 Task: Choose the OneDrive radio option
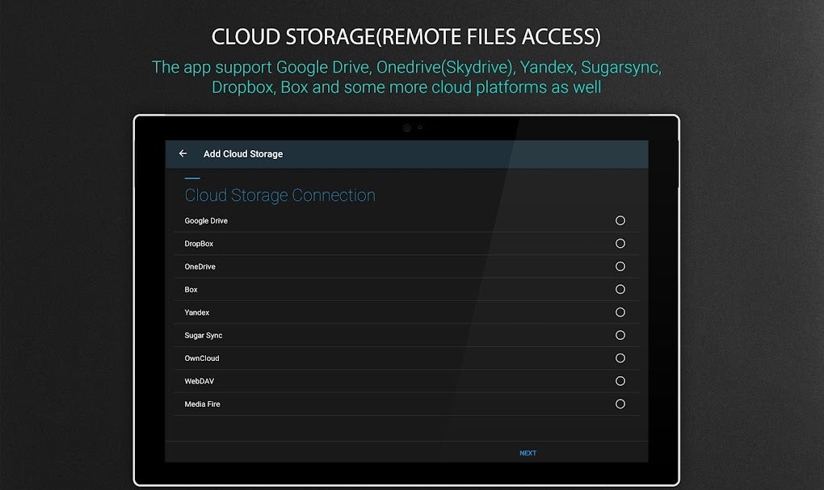(620, 266)
